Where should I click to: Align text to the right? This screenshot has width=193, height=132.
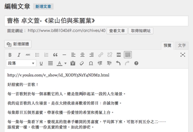point(92,55)
